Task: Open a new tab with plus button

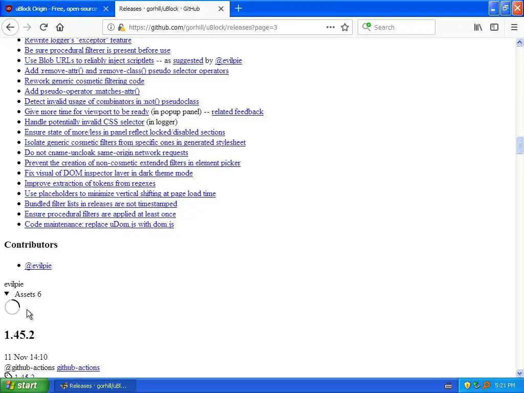Action: pyautogui.click(x=238, y=9)
